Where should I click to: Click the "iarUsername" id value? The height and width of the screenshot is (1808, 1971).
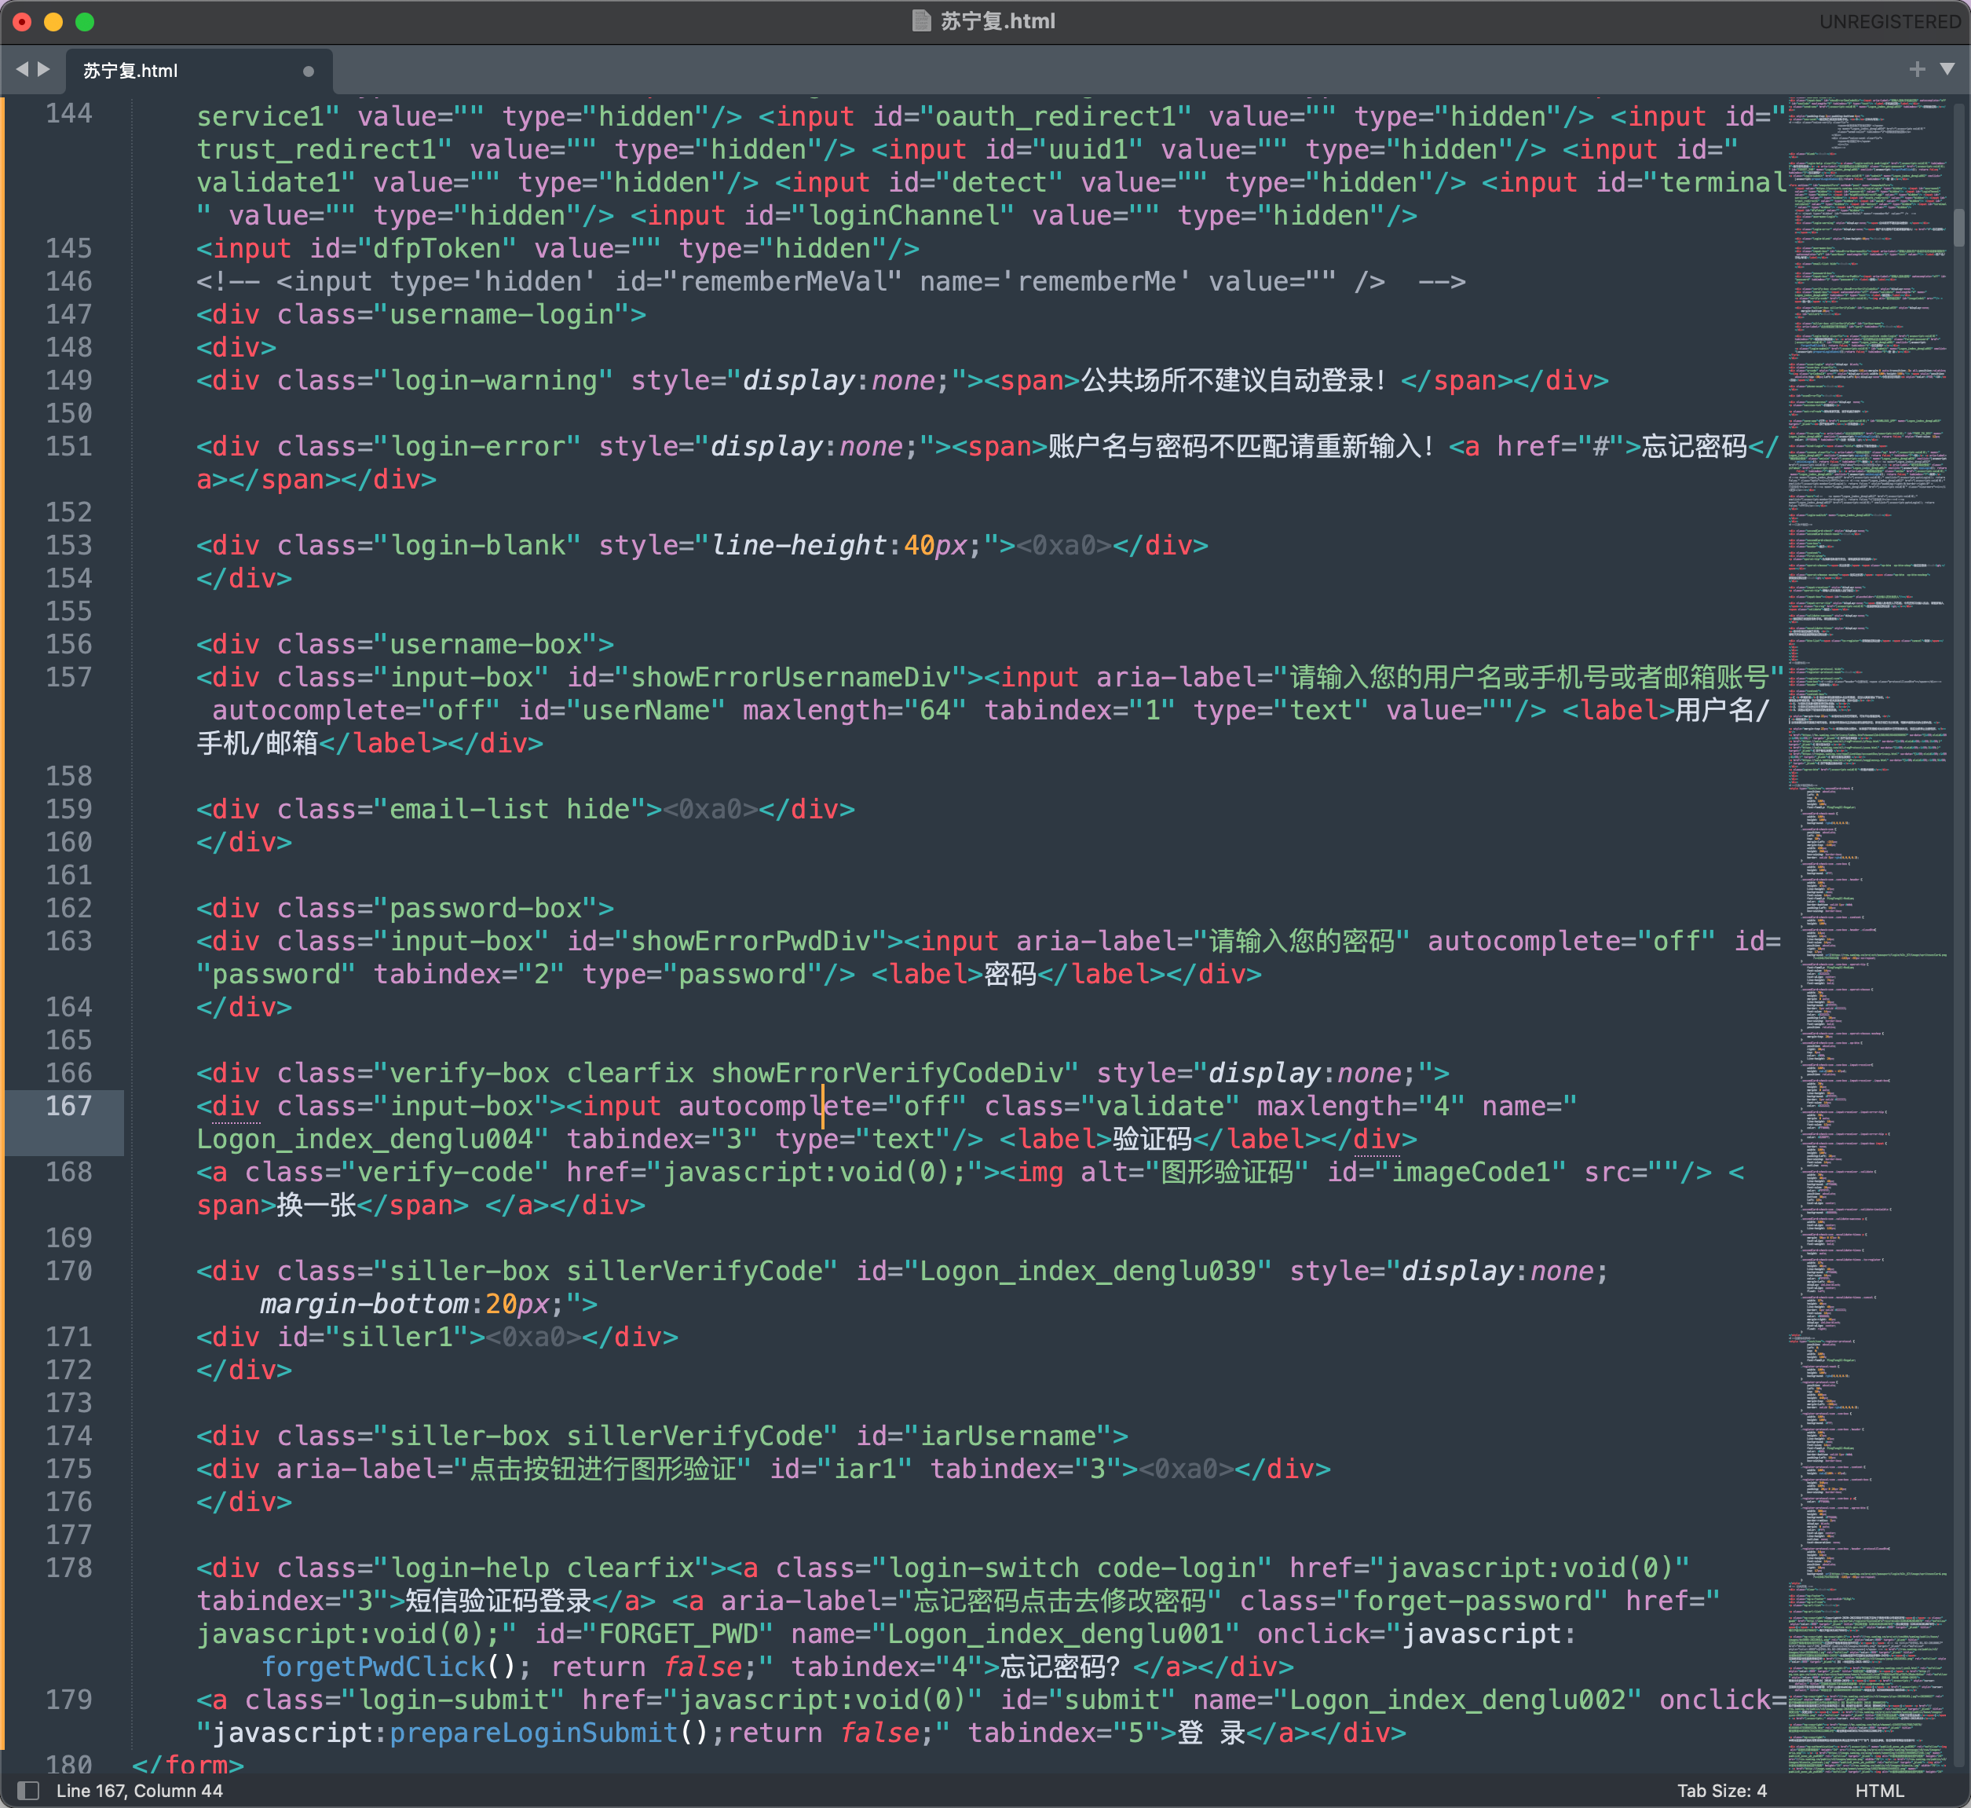(x=1007, y=1437)
